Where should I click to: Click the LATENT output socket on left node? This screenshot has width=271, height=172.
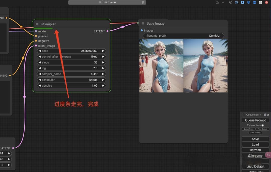click(13, 148)
